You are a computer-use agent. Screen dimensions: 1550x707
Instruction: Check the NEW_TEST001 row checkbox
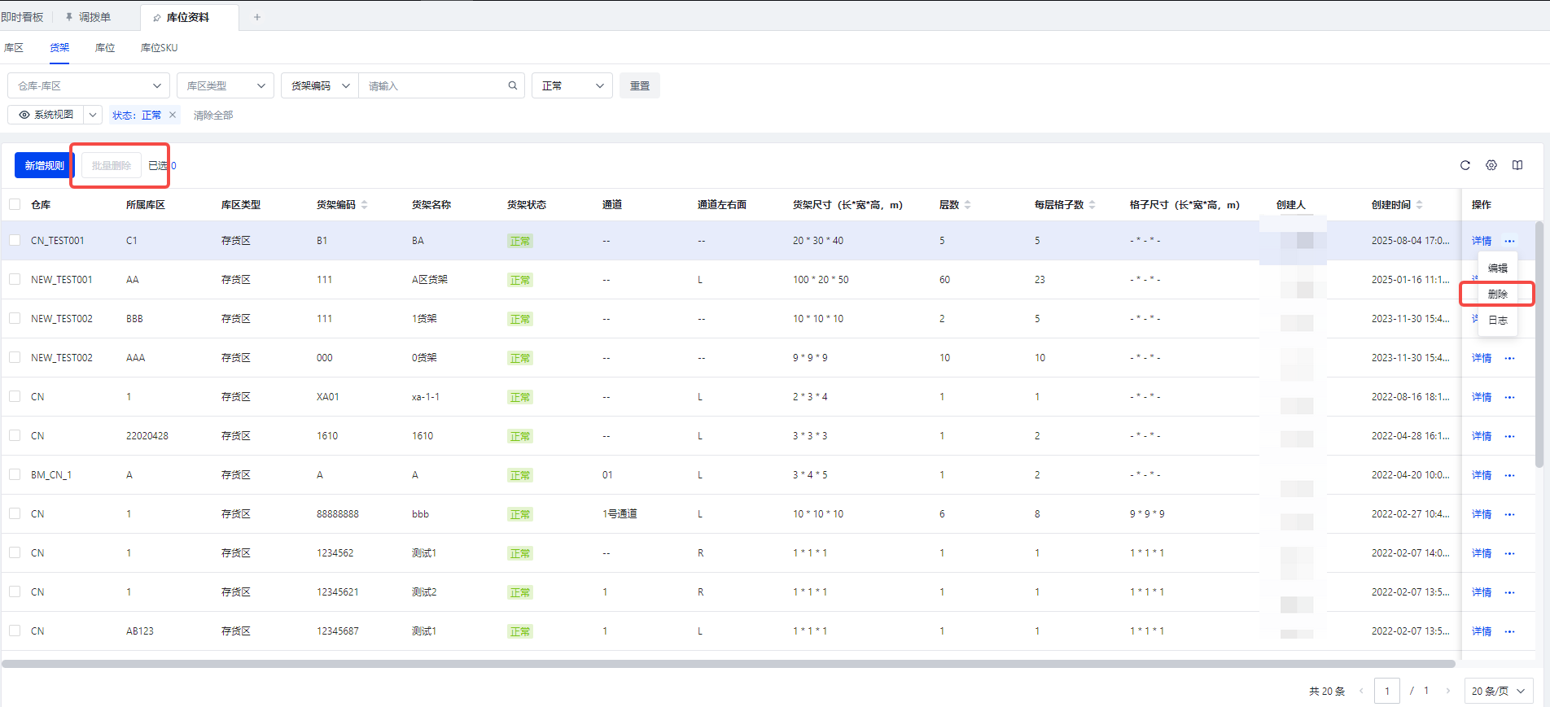tap(15, 279)
